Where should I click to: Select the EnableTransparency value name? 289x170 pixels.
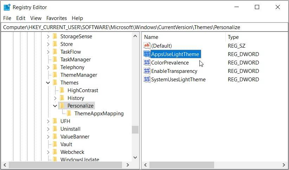174,71
